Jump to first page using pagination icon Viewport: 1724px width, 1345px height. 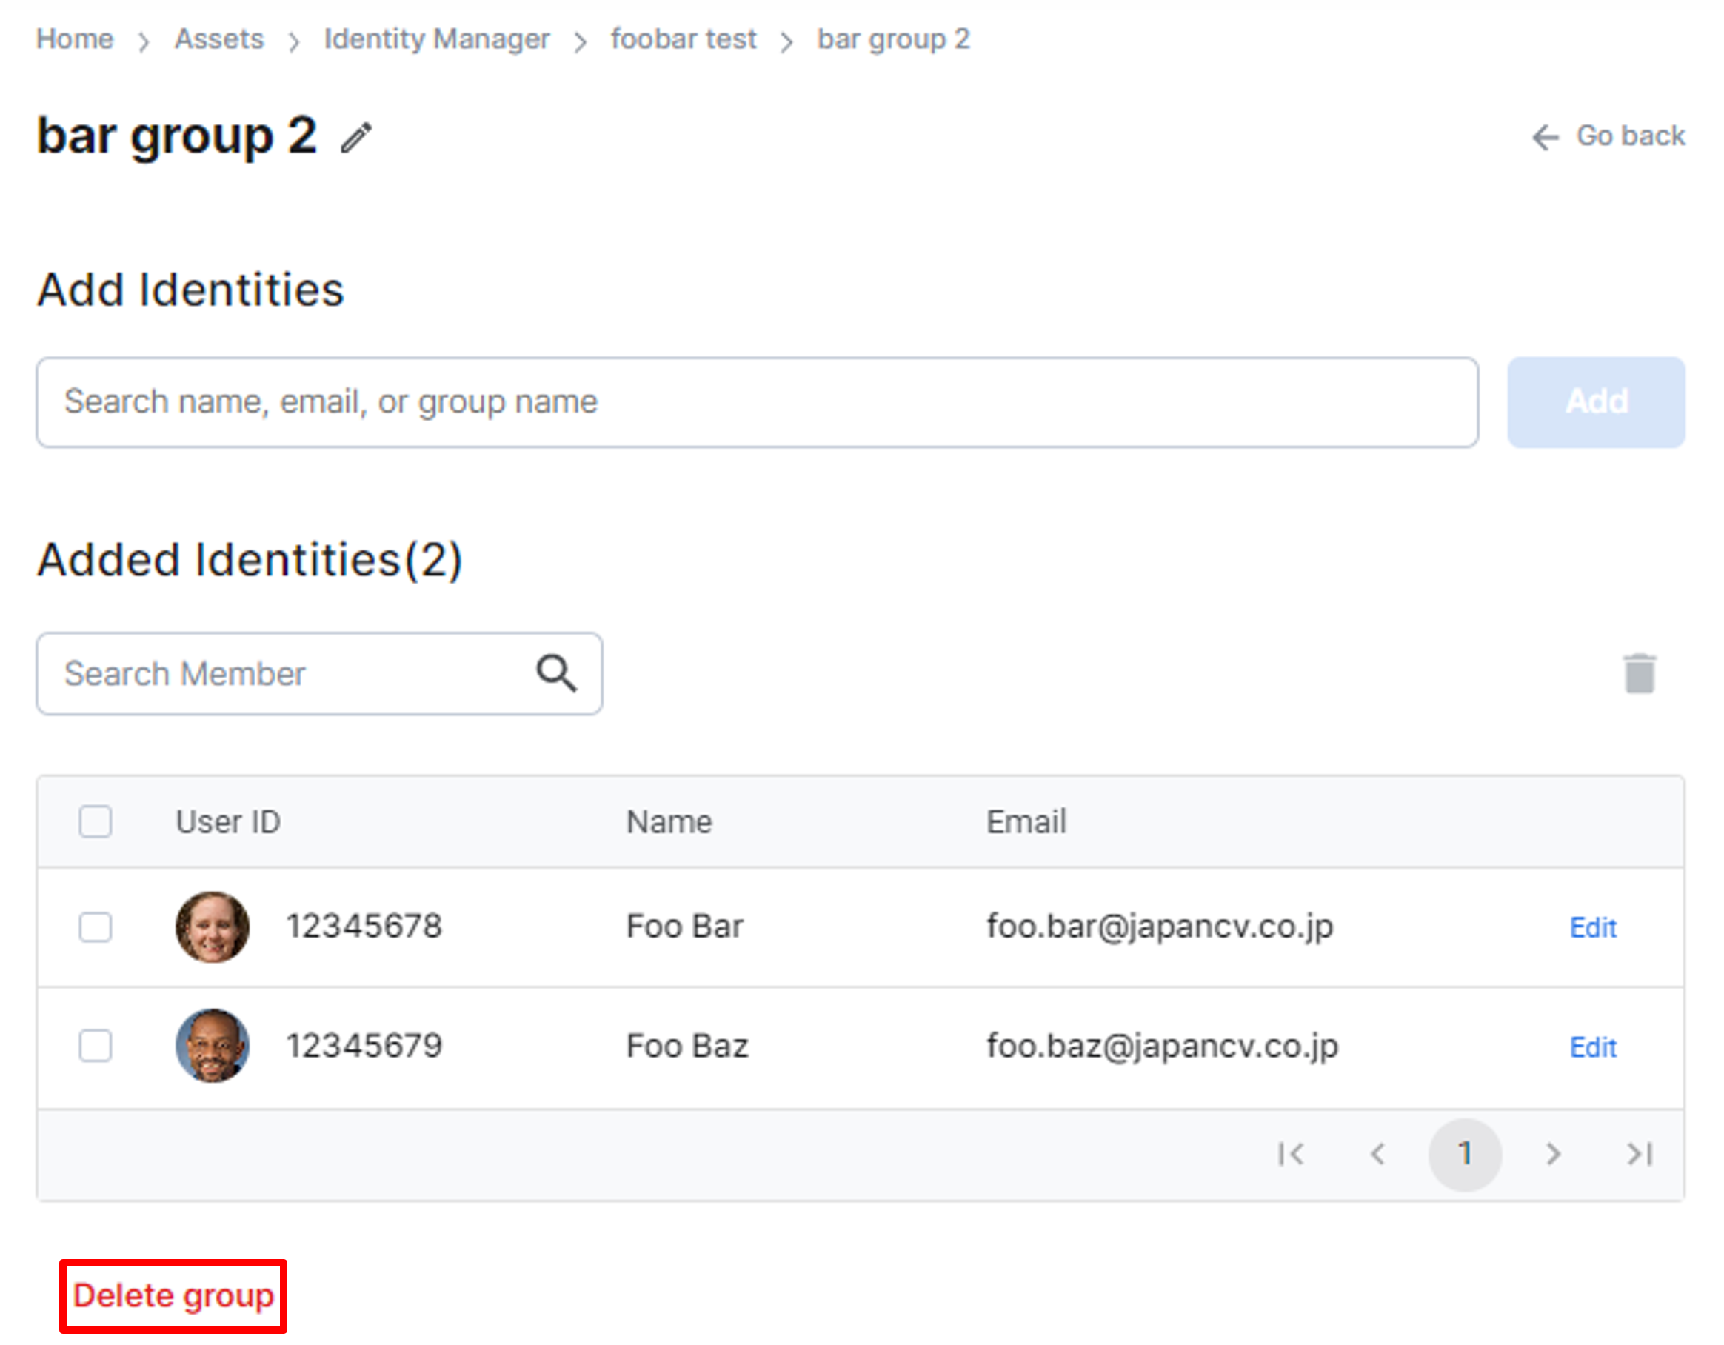pos(1292,1154)
